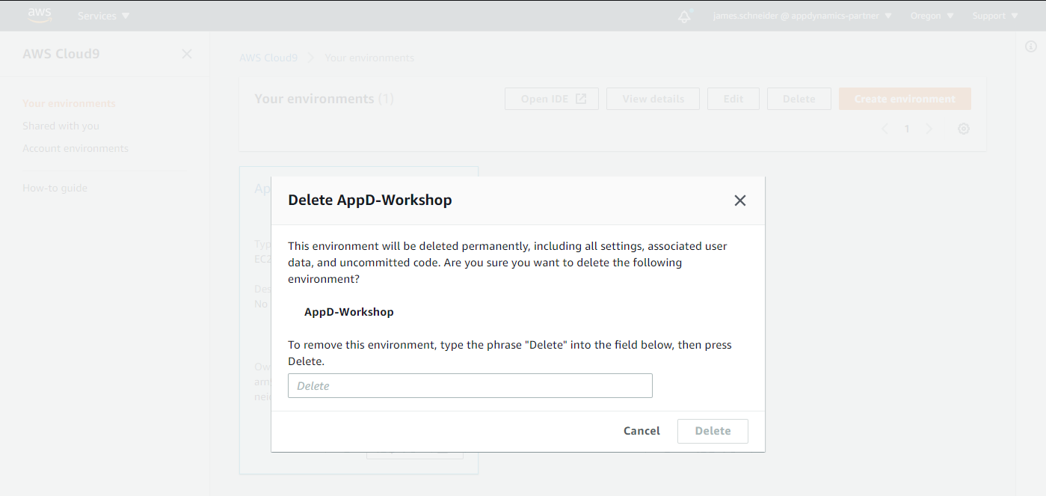Viewport: 1046px width, 496px height.
Task: Click the Create environment button
Action: click(x=905, y=99)
